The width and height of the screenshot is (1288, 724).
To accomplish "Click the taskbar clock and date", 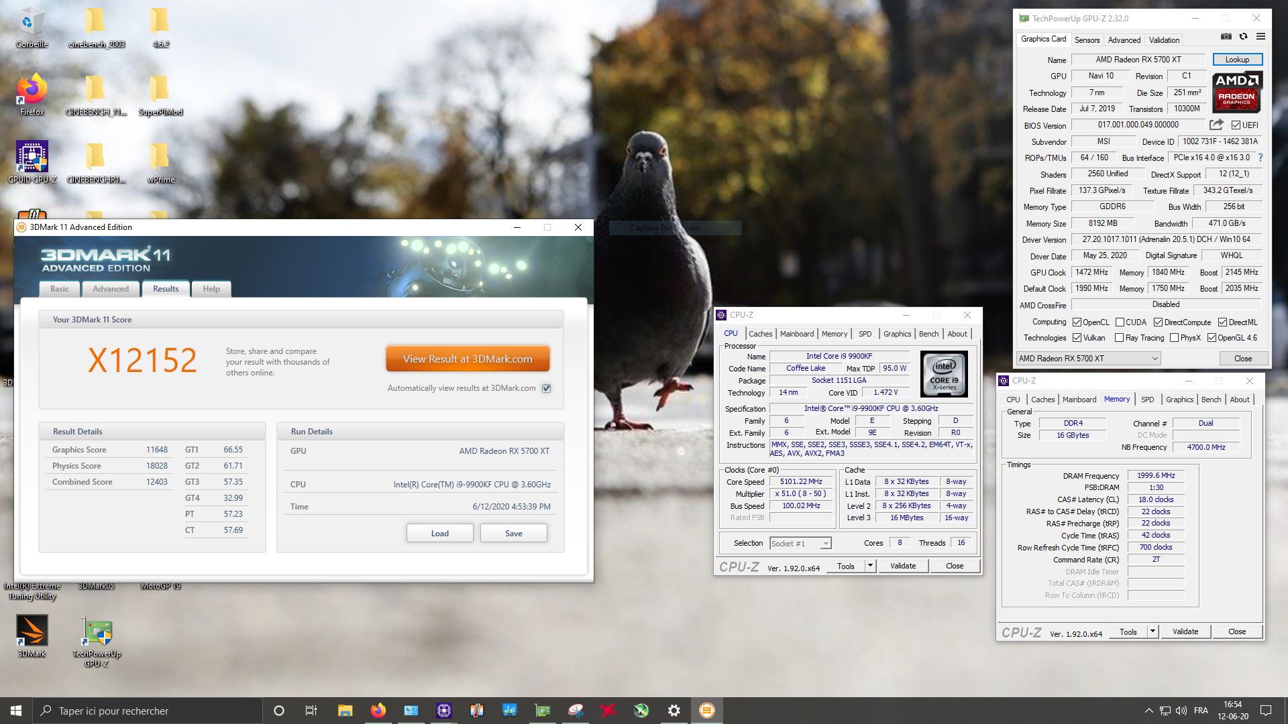I will (1233, 711).
